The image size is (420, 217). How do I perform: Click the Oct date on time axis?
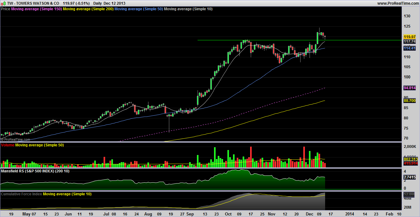point(228,214)
